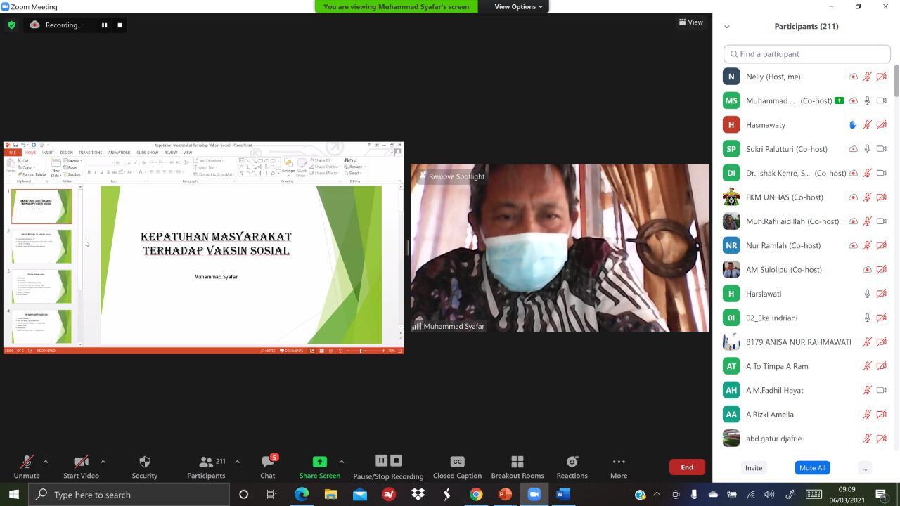The height and width of the screenshot is (506, 900).
Task: Select participant abd.gafur djafrie
Action: coord(806,439)
